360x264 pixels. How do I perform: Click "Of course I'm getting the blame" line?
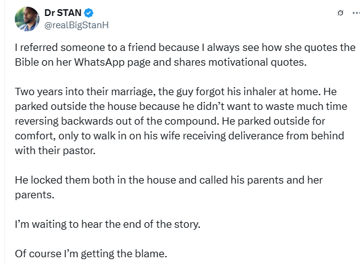91,254
